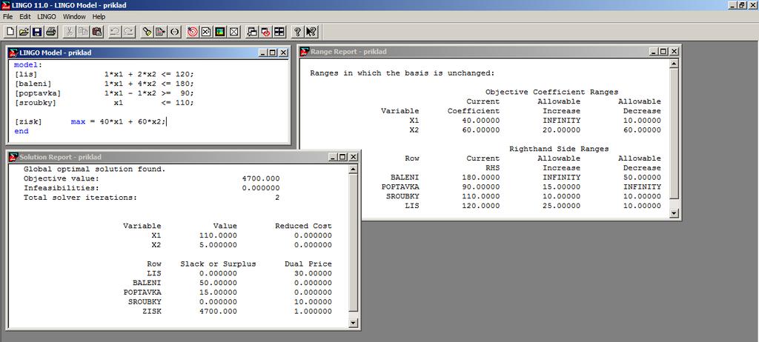The width and height of the screenshot is (759, 342).
Task: Click X1 value 110.0000 in Solution Report
Action: click(x=219, y=235)
